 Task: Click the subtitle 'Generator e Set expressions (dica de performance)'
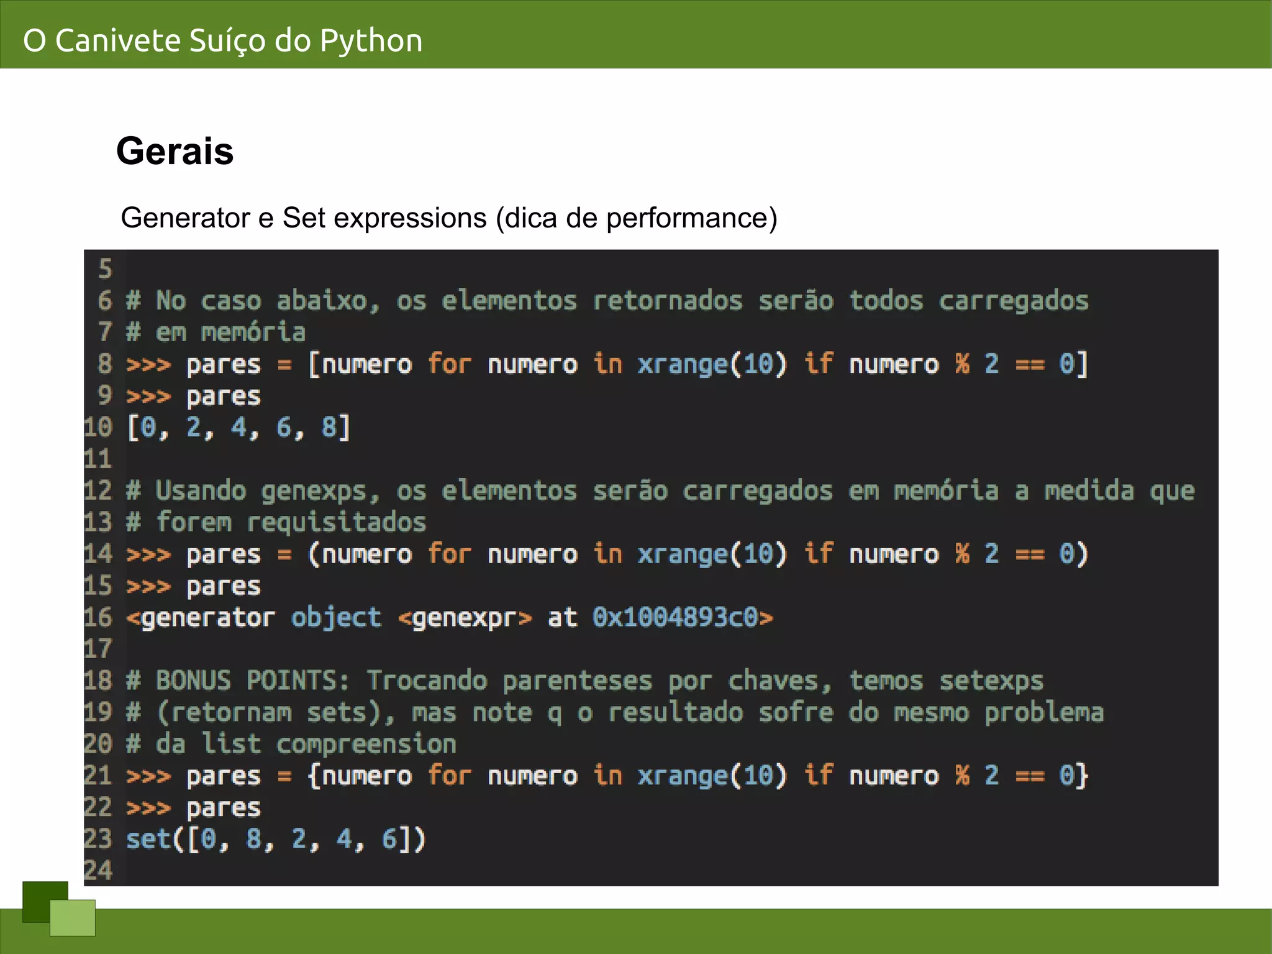tap(449, 218)
